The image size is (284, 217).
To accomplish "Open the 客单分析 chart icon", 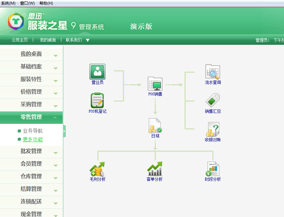I will pyautogui.click(x=155, y=169).
